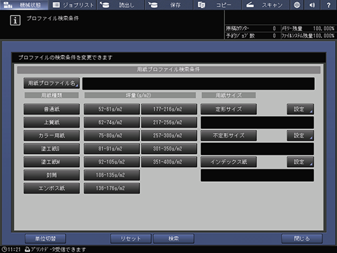Open the 読出し tab
This screenshot has width=337, height=253.
tap(121, 5)
